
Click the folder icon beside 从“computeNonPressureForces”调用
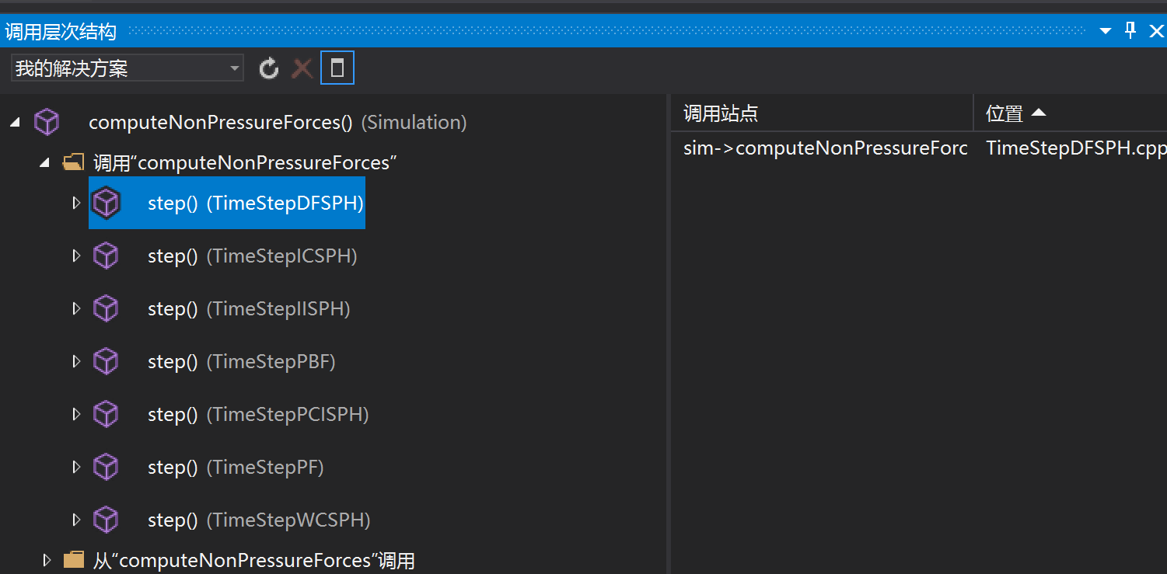(74, 560)
